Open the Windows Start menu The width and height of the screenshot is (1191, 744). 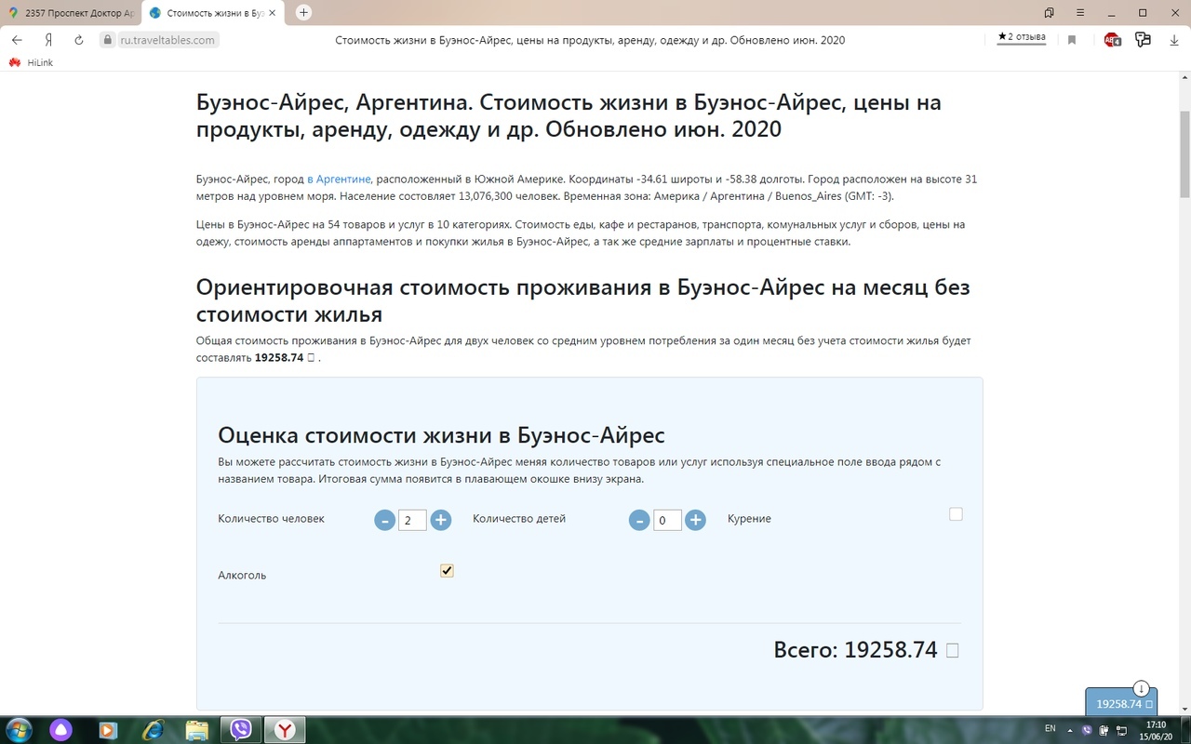tap(19, 729)
